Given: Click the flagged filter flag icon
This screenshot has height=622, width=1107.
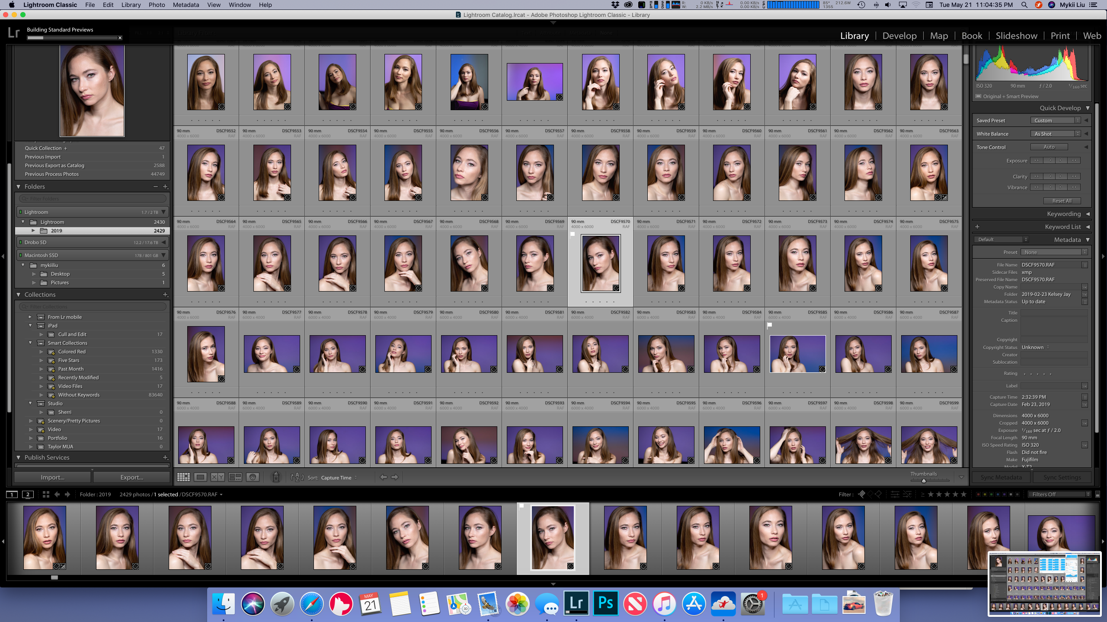Looking at the screenshot, I should point(861,494).
